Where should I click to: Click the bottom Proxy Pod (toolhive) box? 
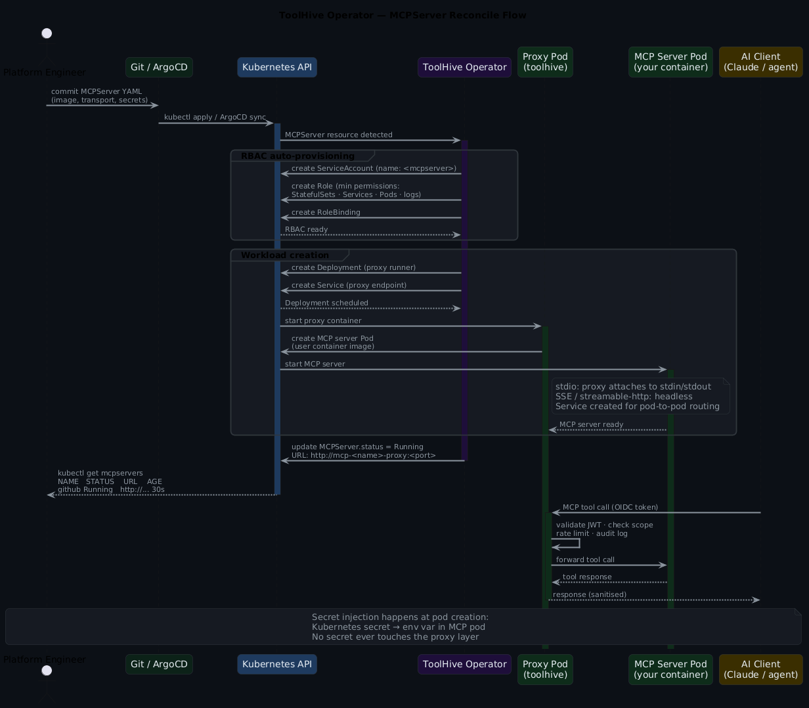(x=545, y=669)
